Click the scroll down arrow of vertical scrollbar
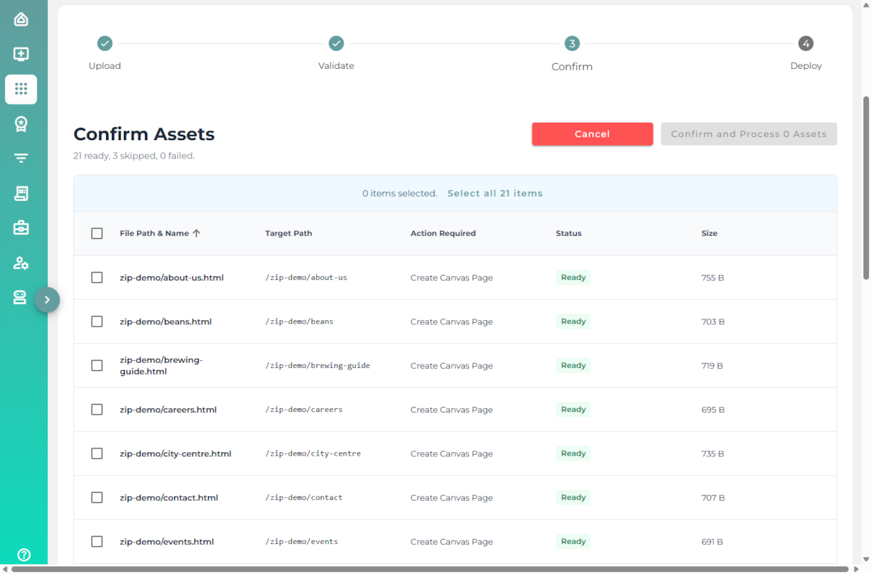Screen dimensions: 871x574 coord(866,560)
